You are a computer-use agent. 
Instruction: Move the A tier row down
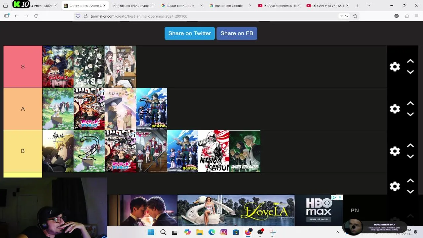(x=410, y=114)
